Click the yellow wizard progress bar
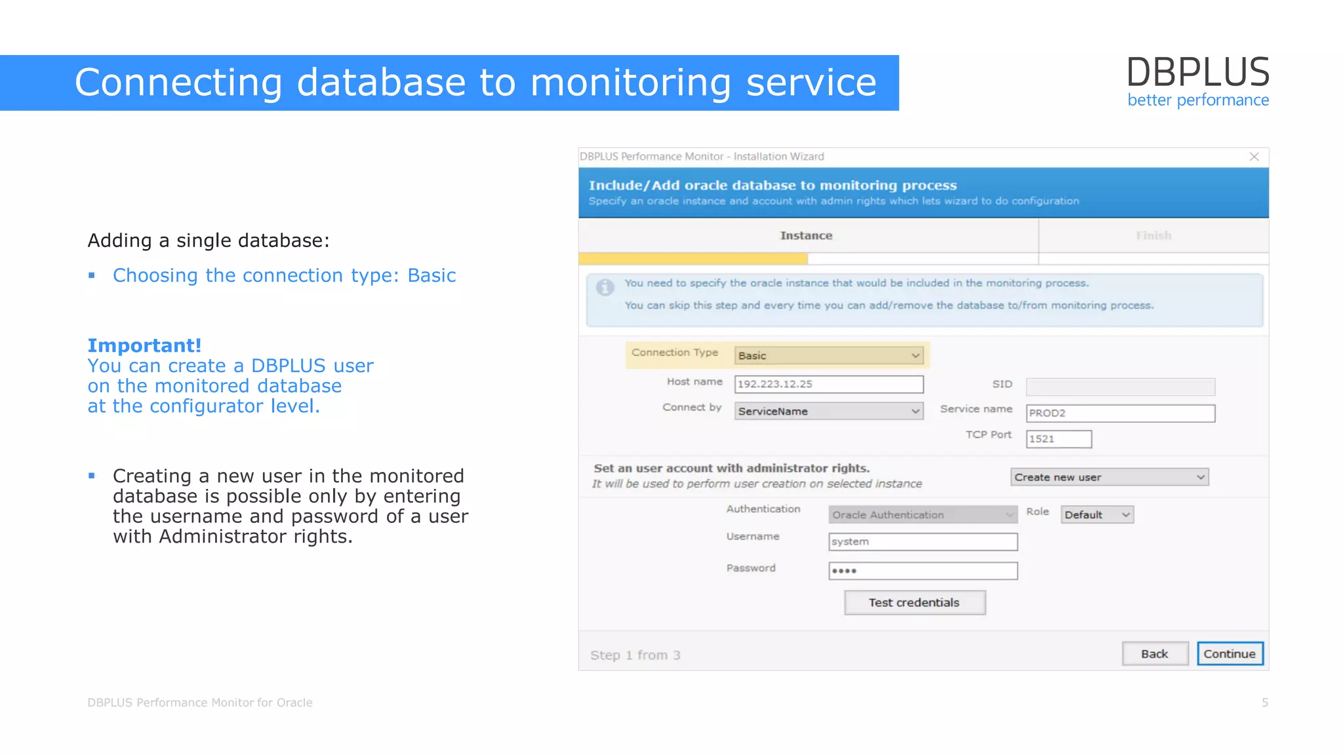This screenshot has width=1343, height=755. 692,259
